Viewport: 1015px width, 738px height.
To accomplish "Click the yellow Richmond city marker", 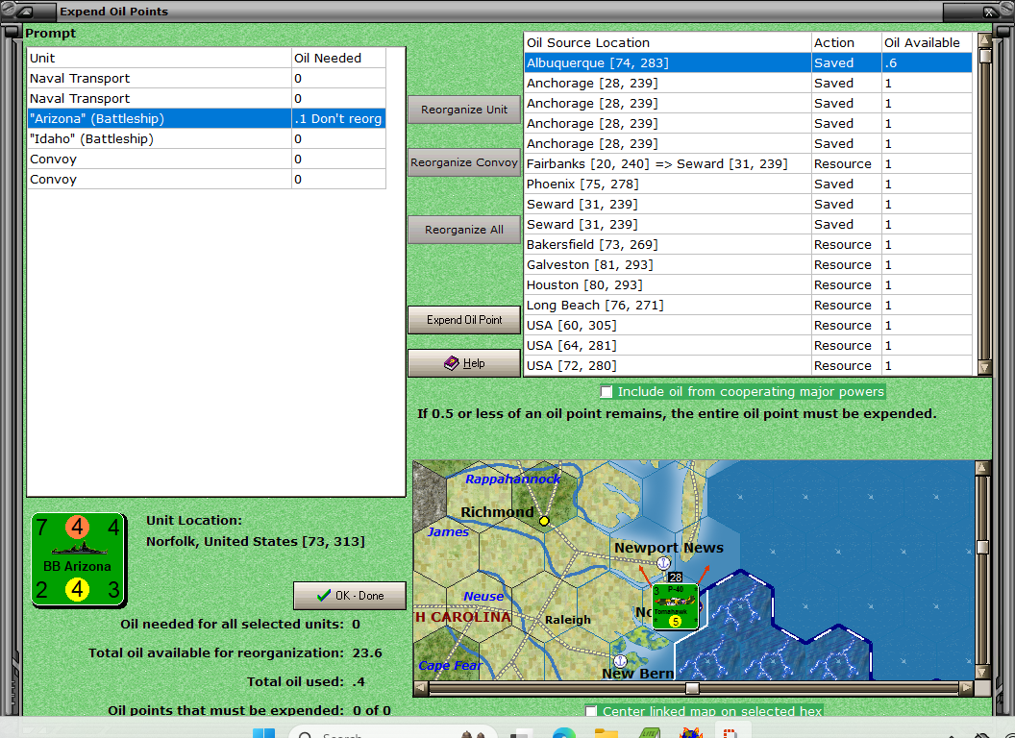I will [x=544, y=521].
